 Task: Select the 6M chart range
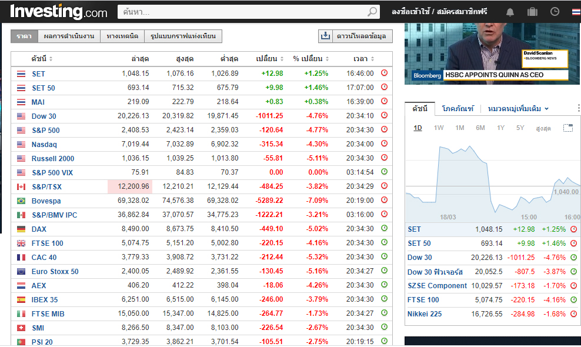pos(480,128)
